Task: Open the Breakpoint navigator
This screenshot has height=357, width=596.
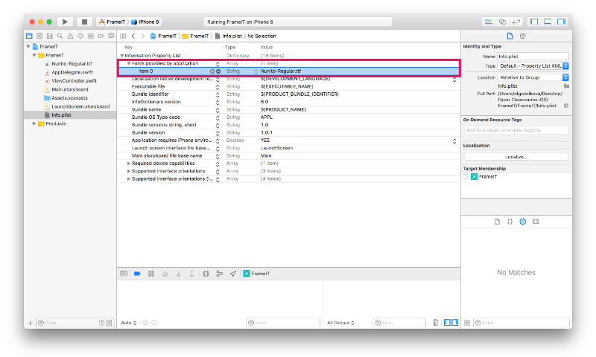Action: [101, 36]
